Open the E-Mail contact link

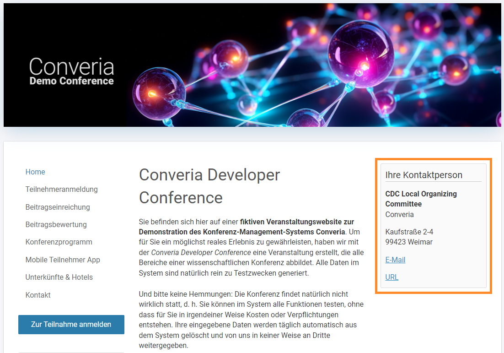(395, 260)
